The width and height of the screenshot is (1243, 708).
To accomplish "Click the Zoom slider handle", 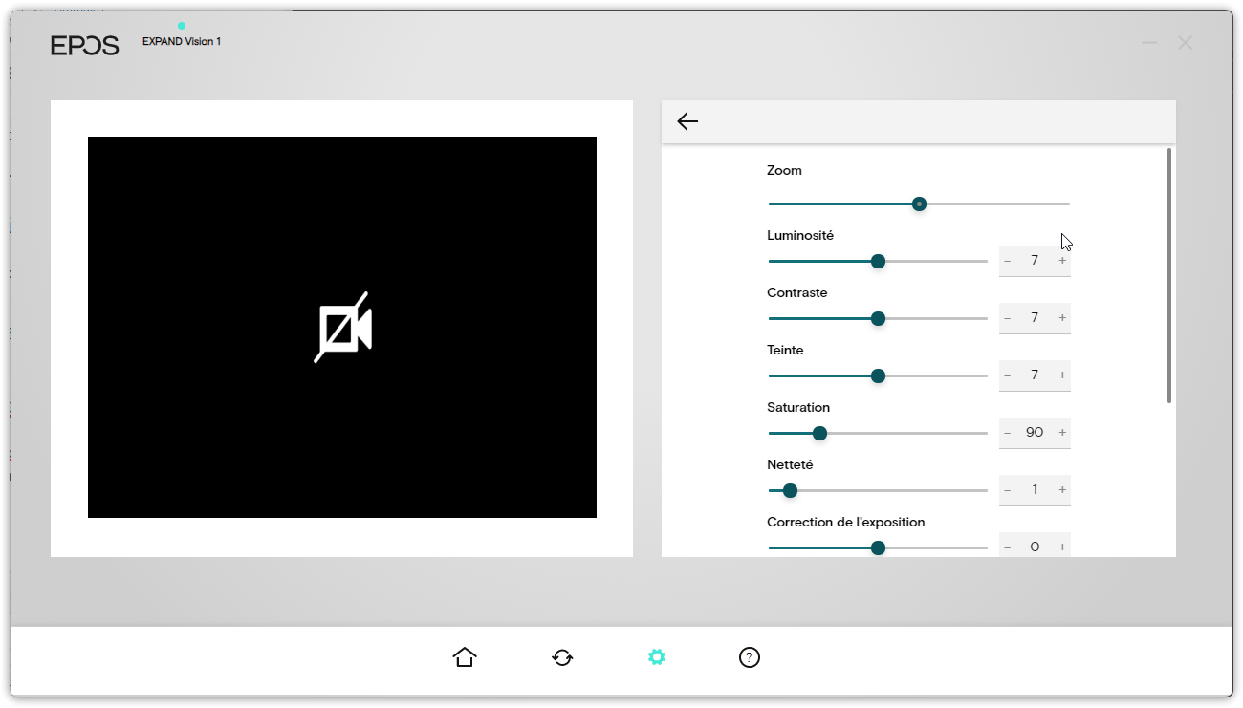I will 919,204.
